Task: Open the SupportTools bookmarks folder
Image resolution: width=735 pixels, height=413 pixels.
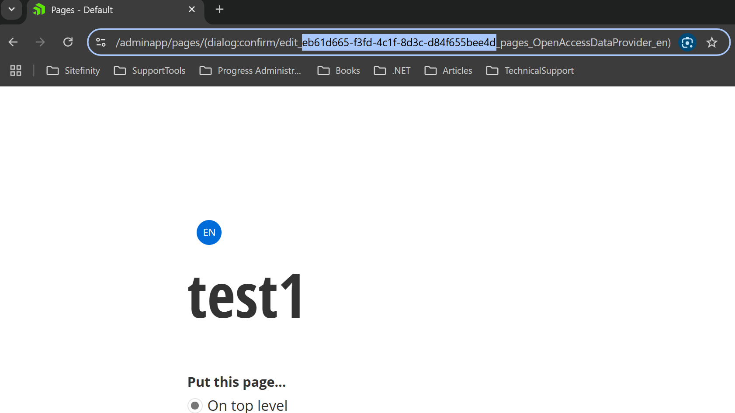Action: (x=150, y=71)
